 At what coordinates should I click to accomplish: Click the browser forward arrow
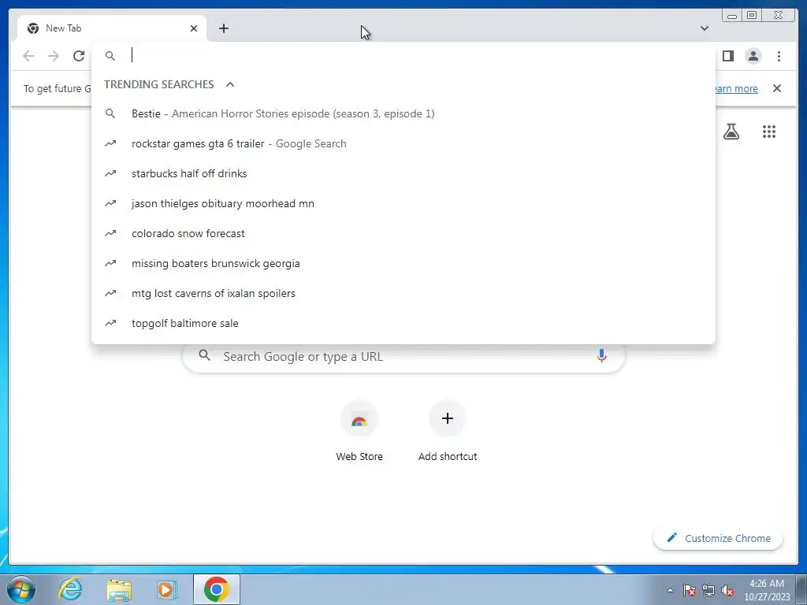(54, 56)
